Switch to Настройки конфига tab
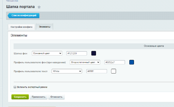 coord(21,27)
